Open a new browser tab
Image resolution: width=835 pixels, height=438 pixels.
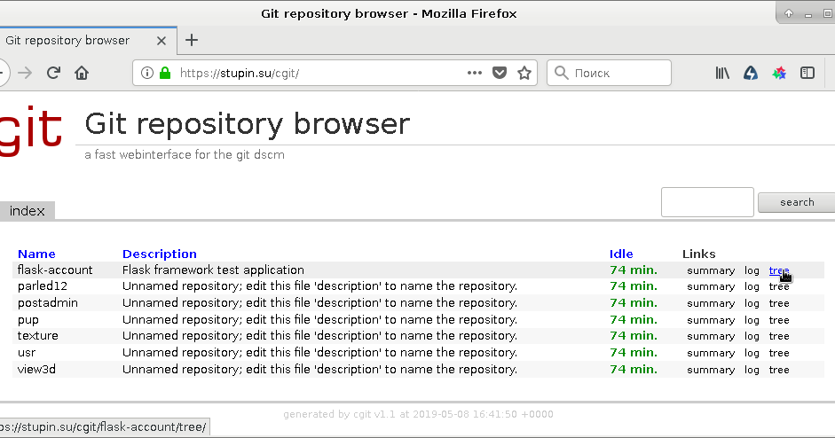click(192, 40)
